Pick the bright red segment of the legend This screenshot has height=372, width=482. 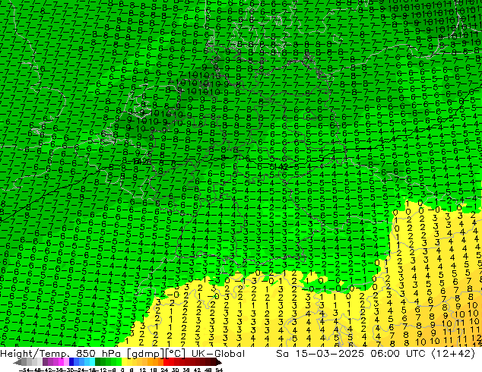pyautogui.click(x=166, y=362)
